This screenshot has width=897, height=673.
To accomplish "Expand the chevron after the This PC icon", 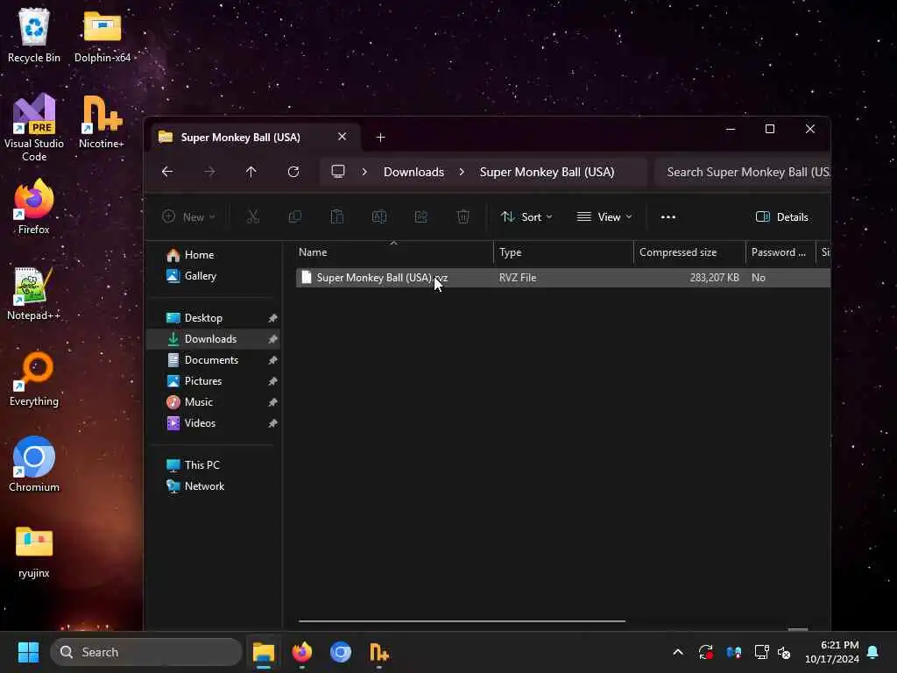I will (364, 172).
